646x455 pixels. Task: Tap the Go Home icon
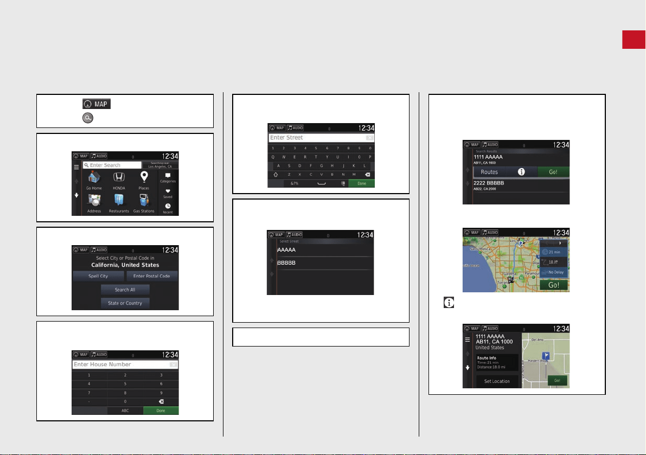94,178
